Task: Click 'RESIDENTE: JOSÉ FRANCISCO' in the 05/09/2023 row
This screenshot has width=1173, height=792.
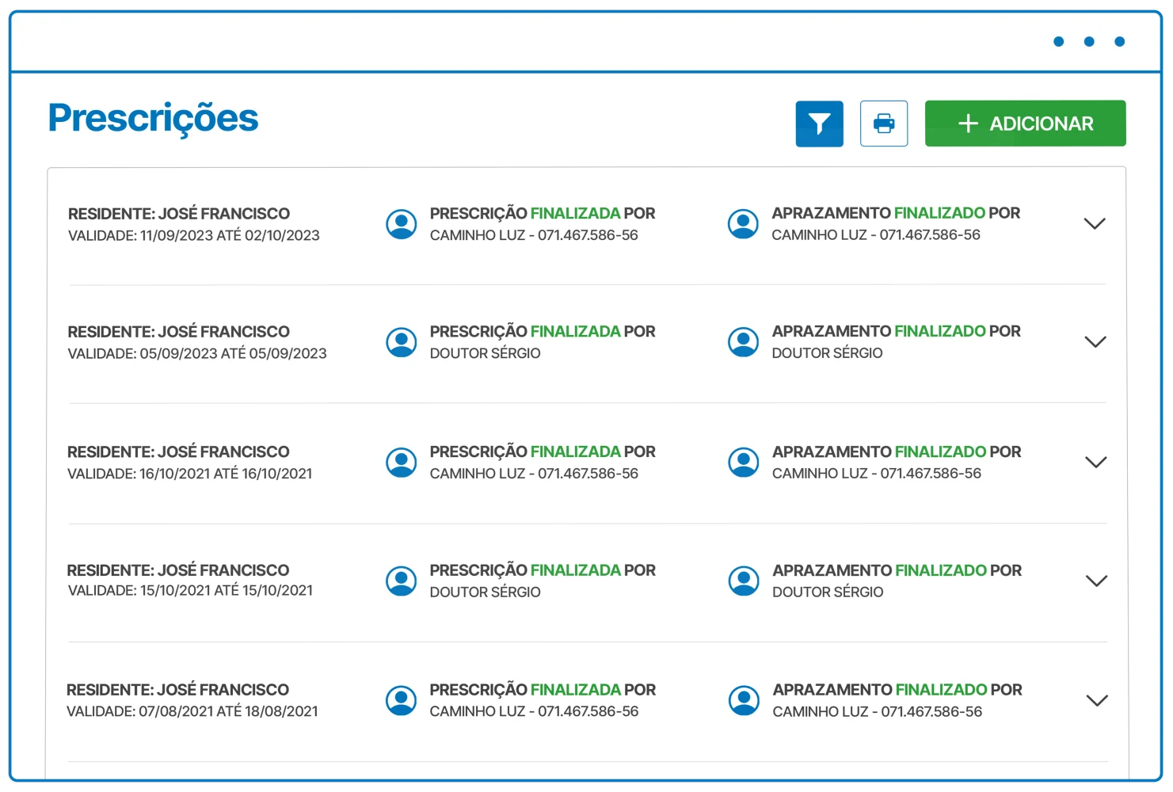Action: tap(179, 332)
